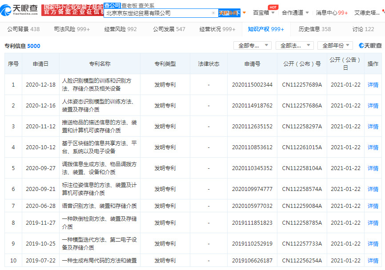Click application date 2020-12-18
The height and width of the screenshot is (270, 385).
coord(41,85)
